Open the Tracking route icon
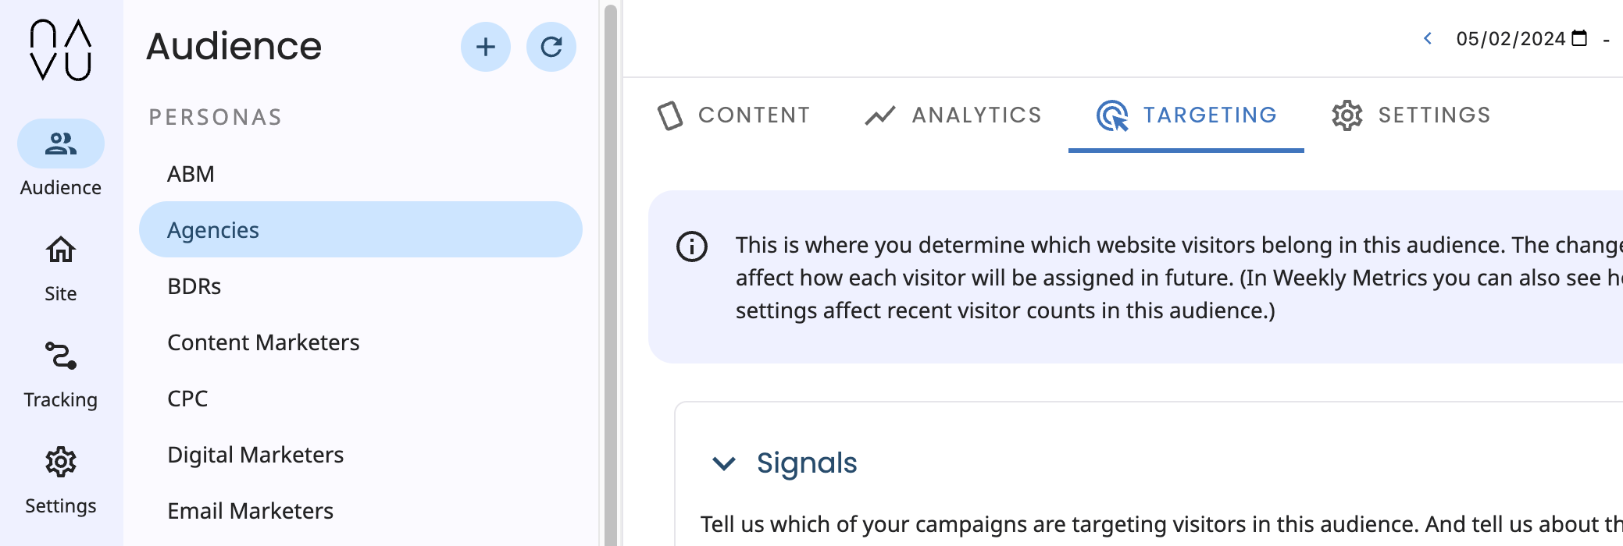 [x=61, y=356]
